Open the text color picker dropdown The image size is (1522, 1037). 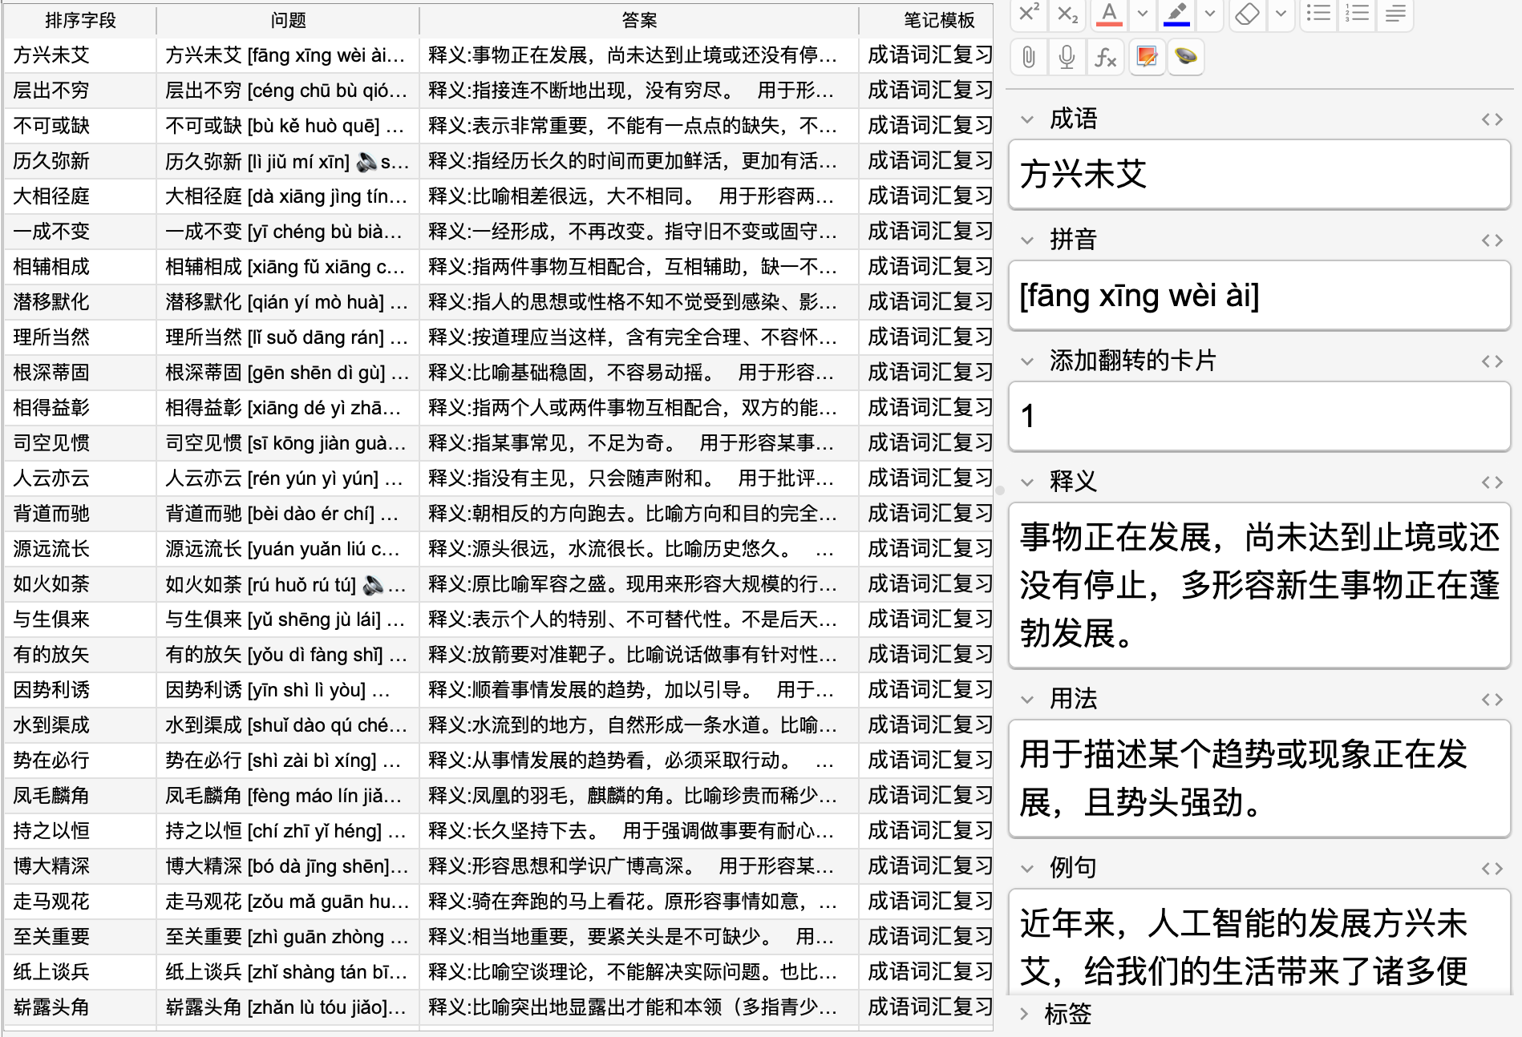point(1143,14)
